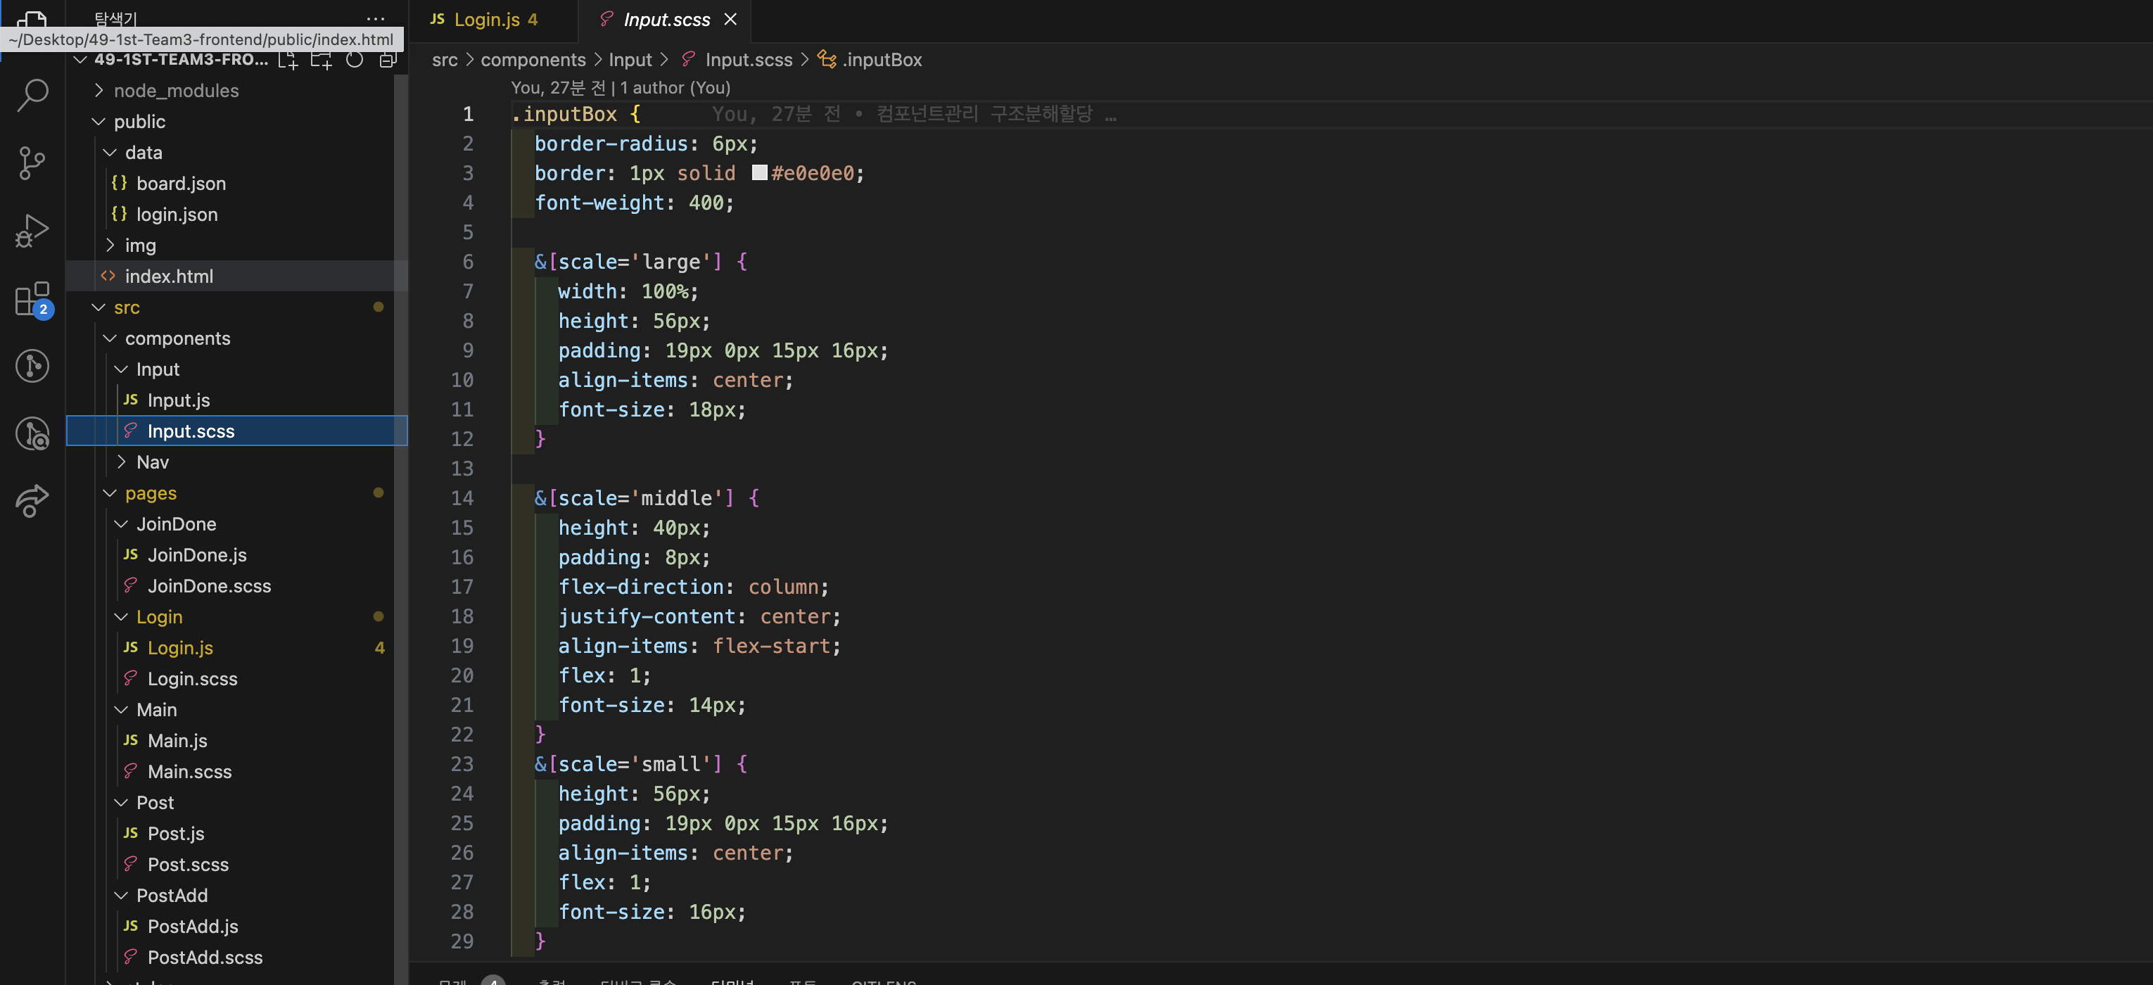Collapse all folders in explorer
The image size is (2153, 985).
pos(388,59)
